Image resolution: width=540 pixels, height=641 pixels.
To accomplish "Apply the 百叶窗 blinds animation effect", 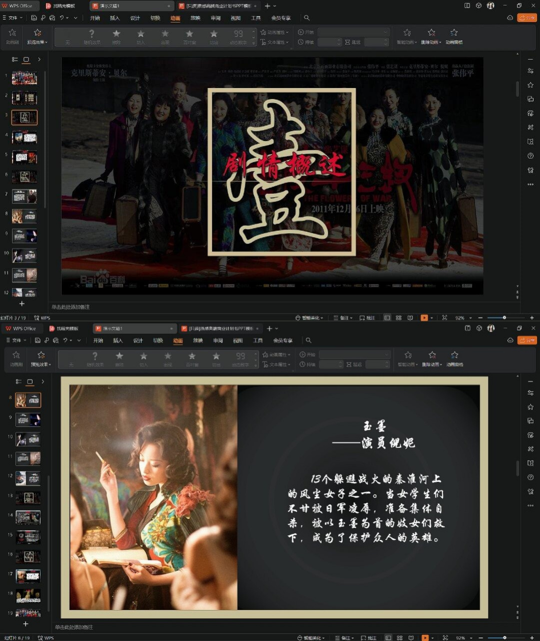I will [x=189, y=36].
